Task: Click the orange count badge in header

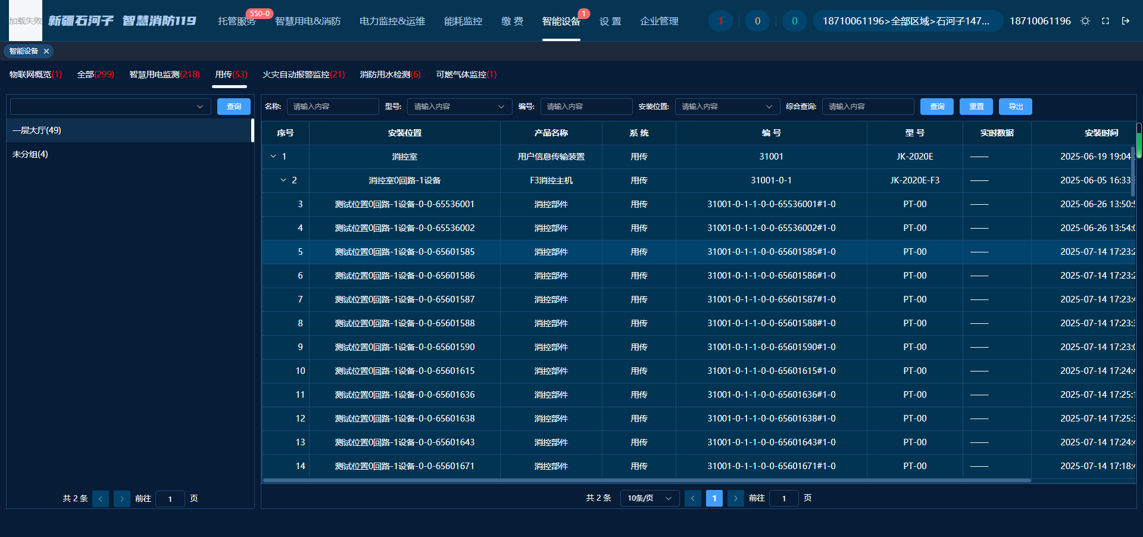Action: [x=757, y=21]
